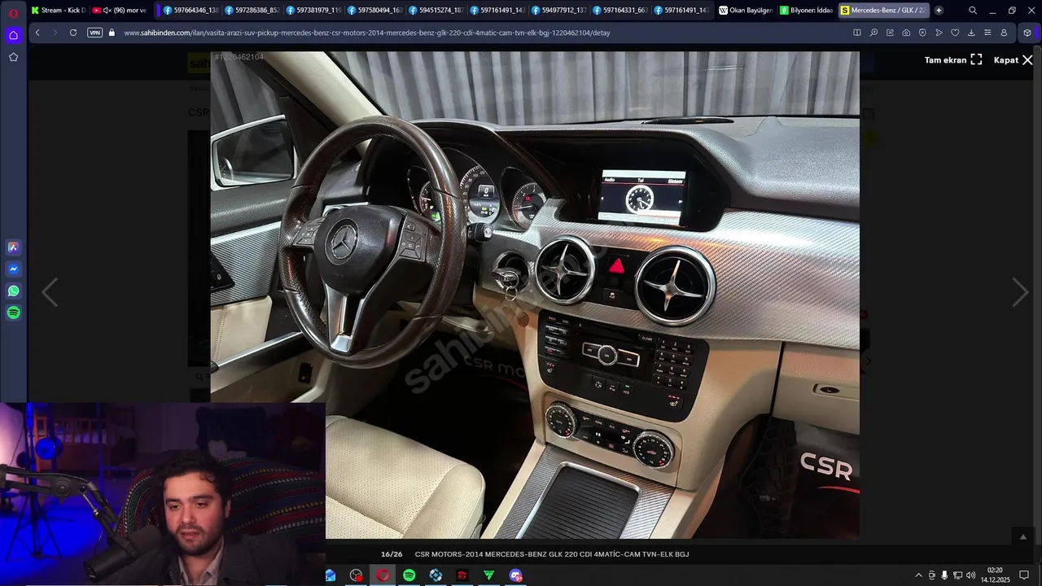Screen dimensions: 1042x586
Task: Select the Mercedes-Benz / GLK tab
Action: coord(883,11)
